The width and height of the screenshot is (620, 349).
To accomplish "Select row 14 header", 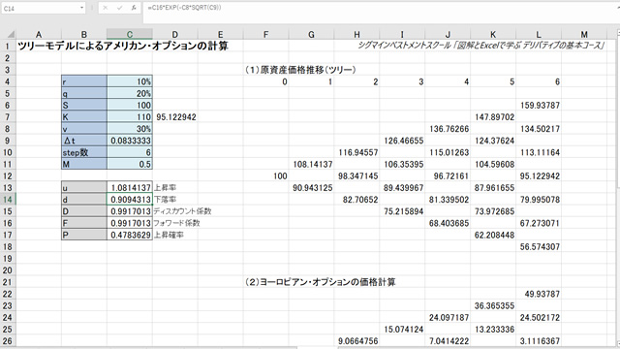I will 8,200.
